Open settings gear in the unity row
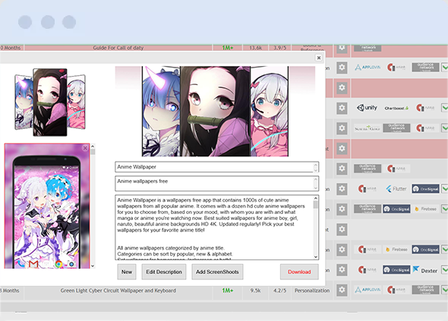This screenshot has height=321, width=448. [x=342, y=108]
